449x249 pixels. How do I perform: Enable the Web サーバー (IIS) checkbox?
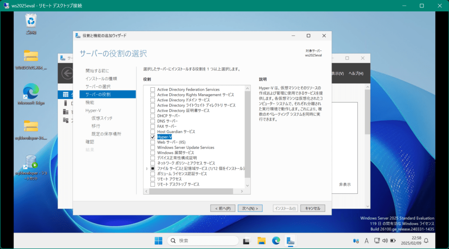tap(153, 142)
